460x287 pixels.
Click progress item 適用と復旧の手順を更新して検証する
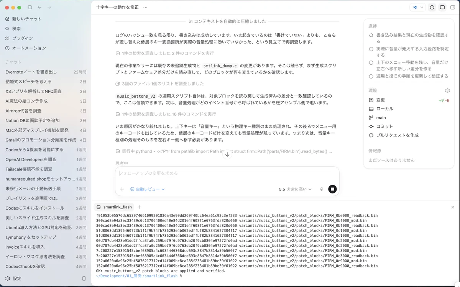[x=409, y=76]
